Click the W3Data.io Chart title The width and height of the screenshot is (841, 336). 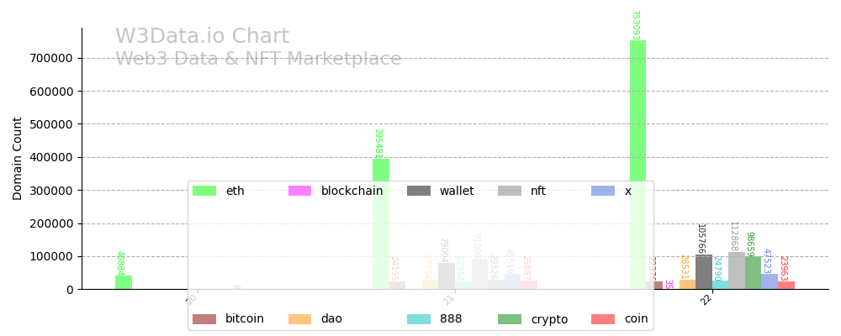(x=202, y=37)
